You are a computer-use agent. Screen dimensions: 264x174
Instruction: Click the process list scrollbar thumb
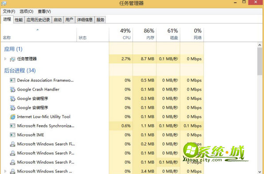tap(260, 61)
